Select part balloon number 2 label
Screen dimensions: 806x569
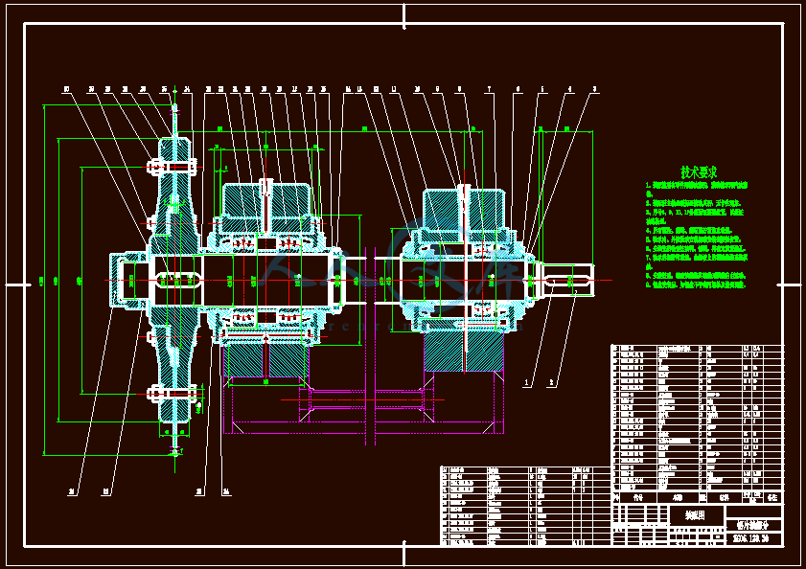[x=552, y=383]
